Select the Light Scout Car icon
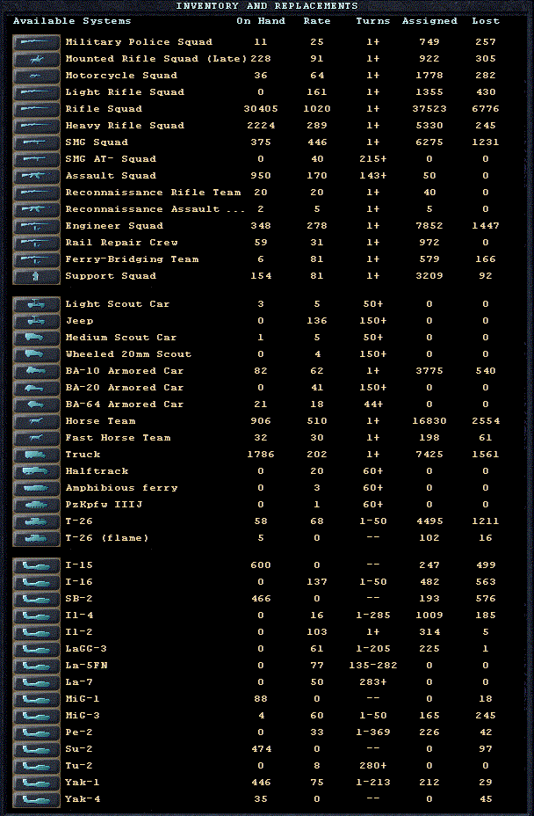This screenshot has width=534, height=816. 36,304
